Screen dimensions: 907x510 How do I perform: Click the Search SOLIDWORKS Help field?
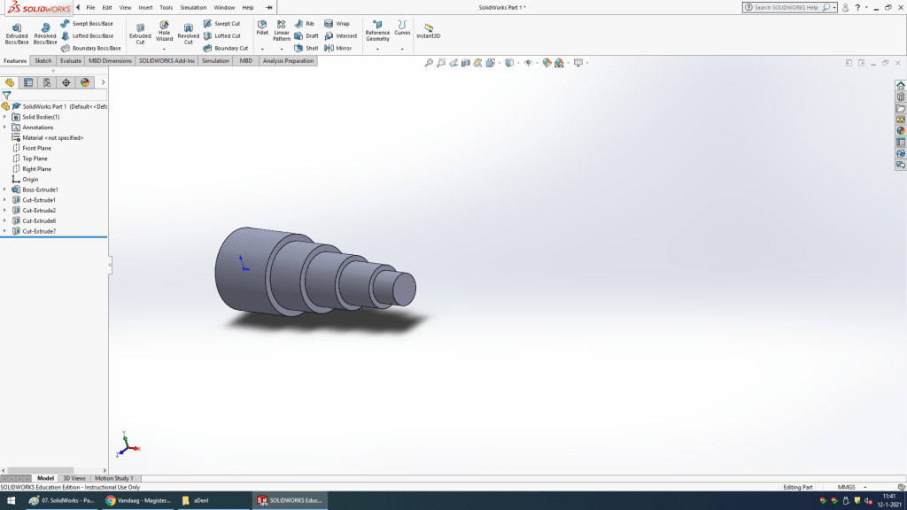(786, 7)
